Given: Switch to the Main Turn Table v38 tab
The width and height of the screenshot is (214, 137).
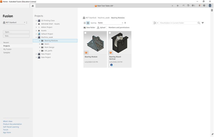Looking at the screenshot, I should point(104,6).
